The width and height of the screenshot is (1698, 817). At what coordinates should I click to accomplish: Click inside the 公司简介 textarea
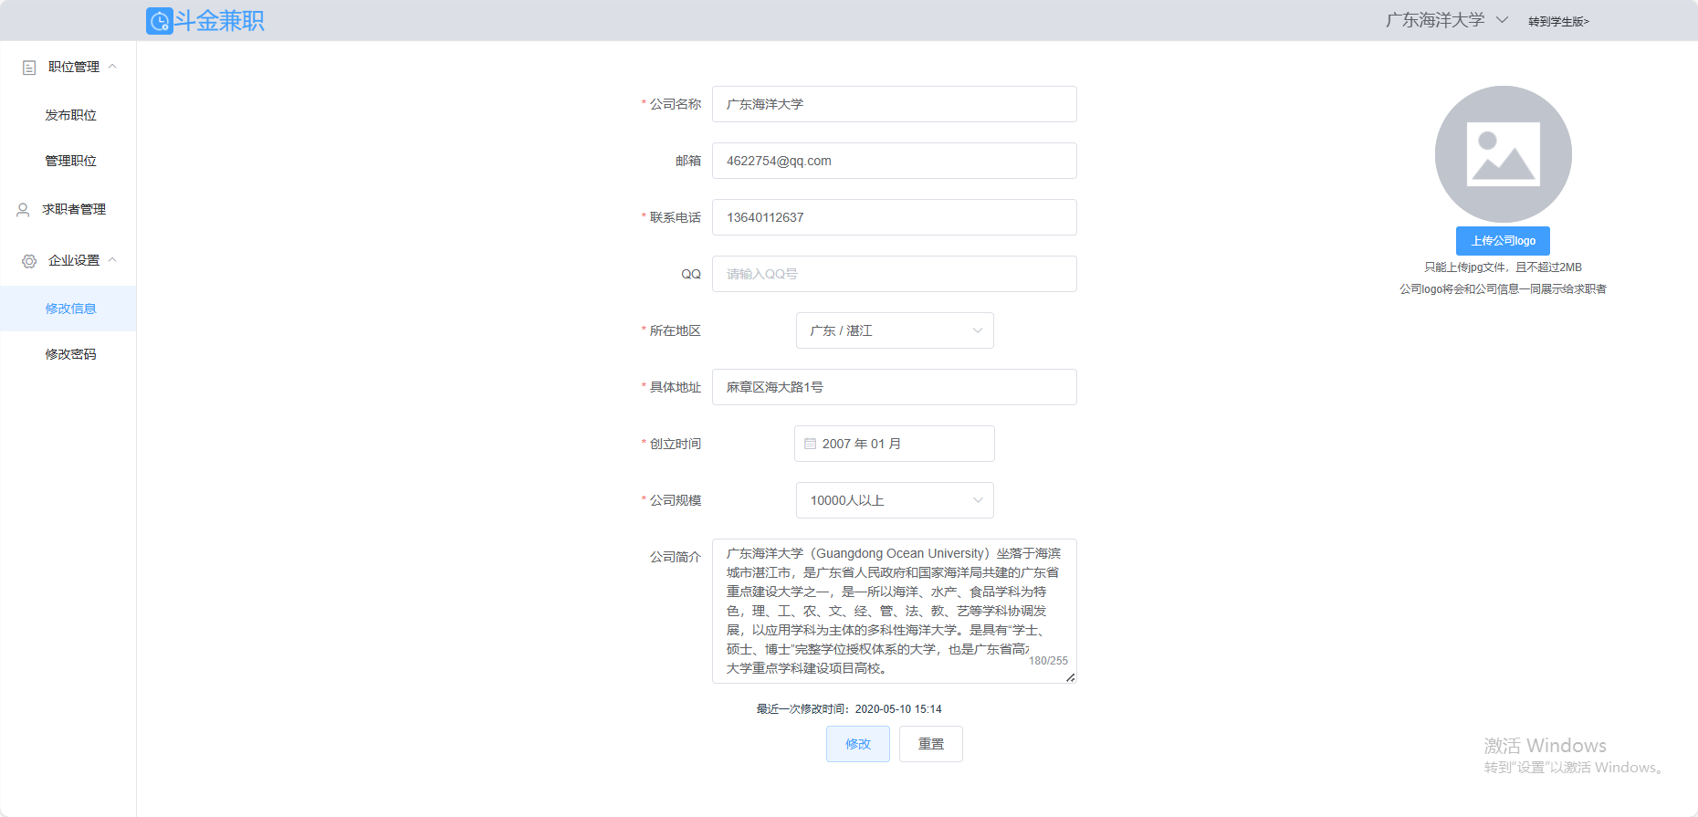click(895, 611)
